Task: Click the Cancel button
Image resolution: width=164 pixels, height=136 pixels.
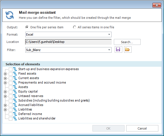Action: pyautogui.click(x=142, y=128)
